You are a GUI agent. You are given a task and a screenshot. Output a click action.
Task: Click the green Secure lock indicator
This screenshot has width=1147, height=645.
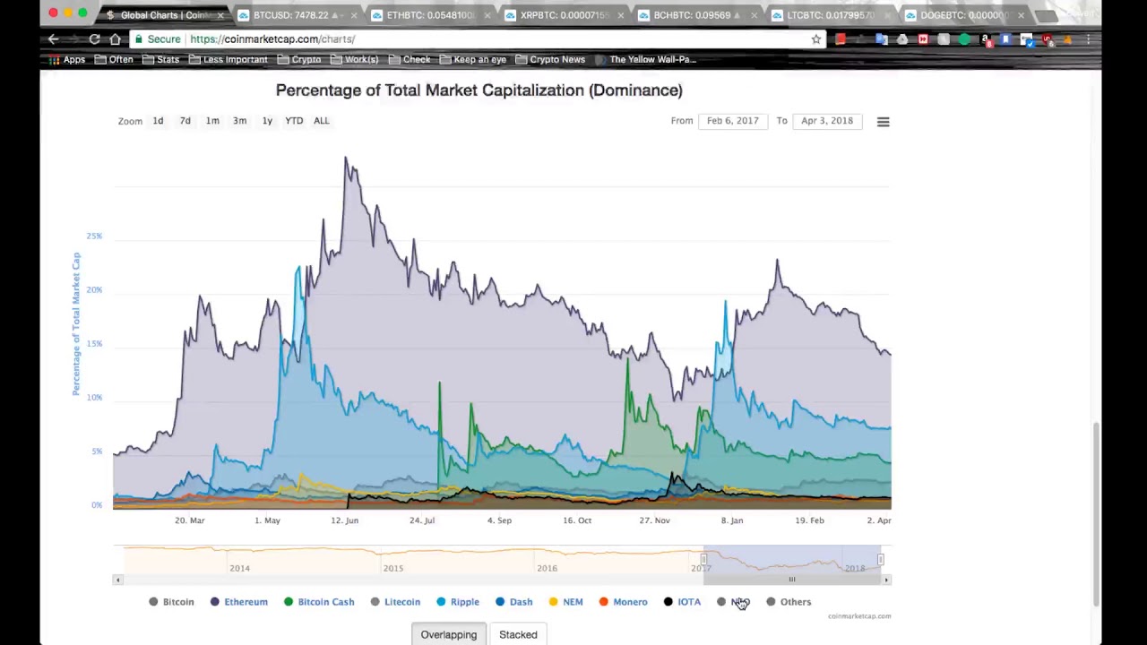pos(157,39)
